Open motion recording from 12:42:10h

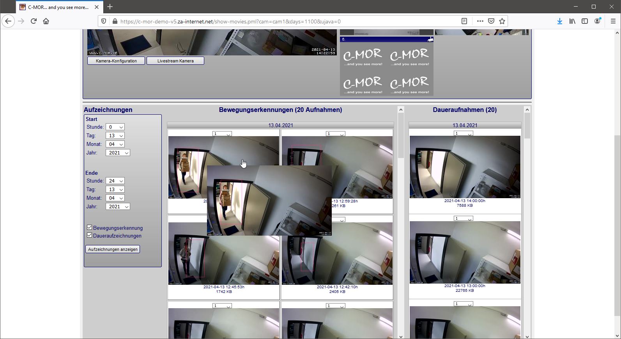[337, 259]
